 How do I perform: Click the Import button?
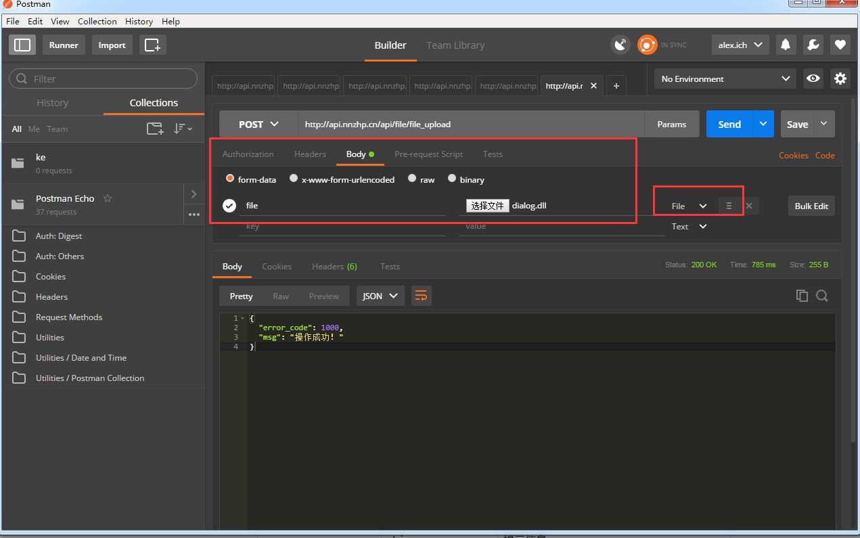pyautogui.click(x=112, y=45)
